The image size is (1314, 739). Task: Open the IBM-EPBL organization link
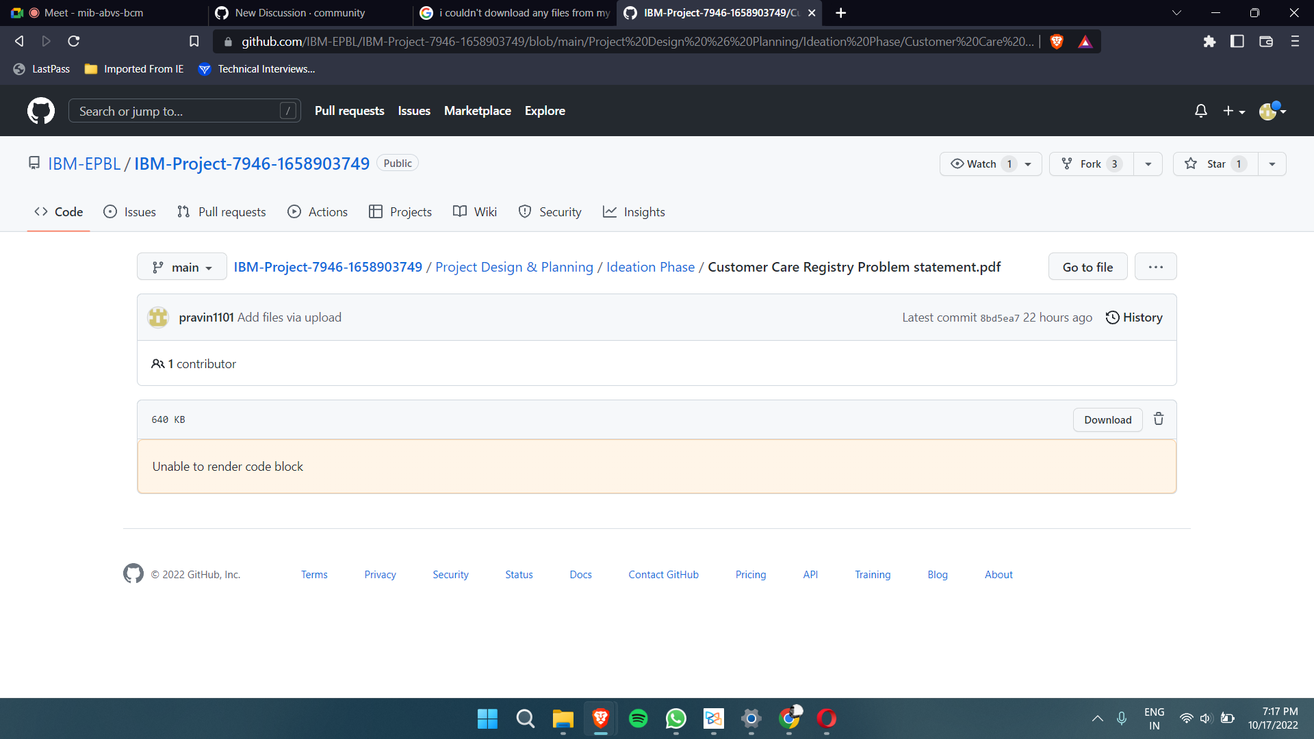point(84,164)
